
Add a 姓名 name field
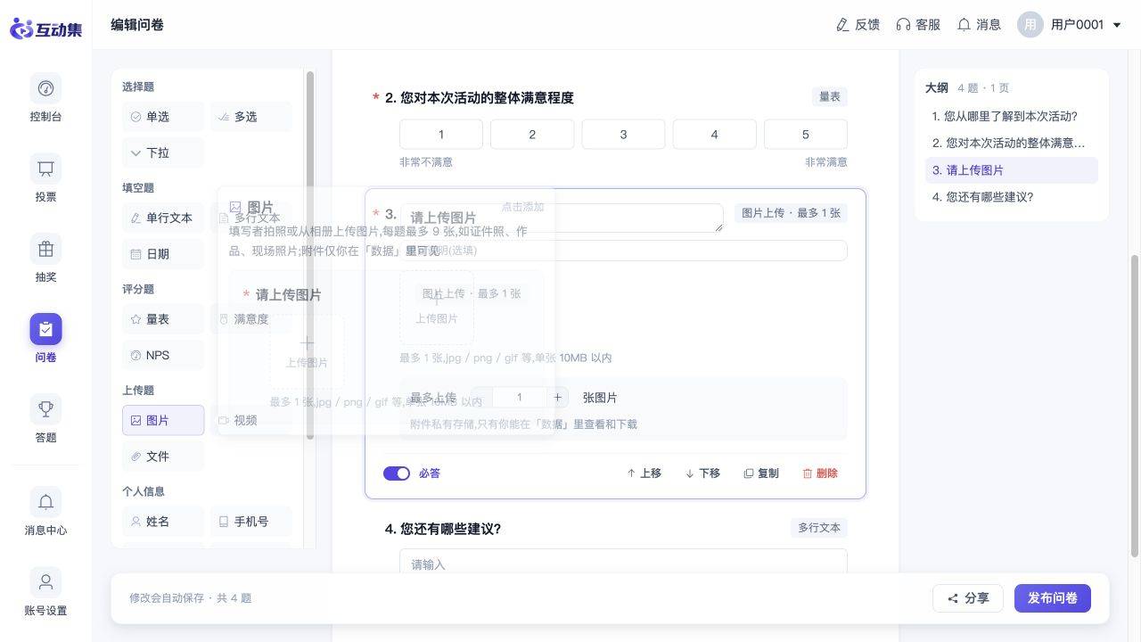coord(163,522)
